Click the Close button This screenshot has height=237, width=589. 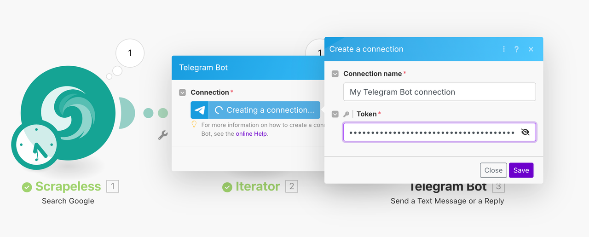(493, 170)
